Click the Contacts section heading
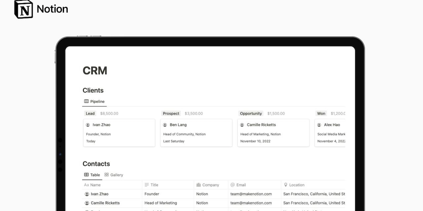Image resolution: width=423 pixels, height=211 pixels. tap(96, 164)
